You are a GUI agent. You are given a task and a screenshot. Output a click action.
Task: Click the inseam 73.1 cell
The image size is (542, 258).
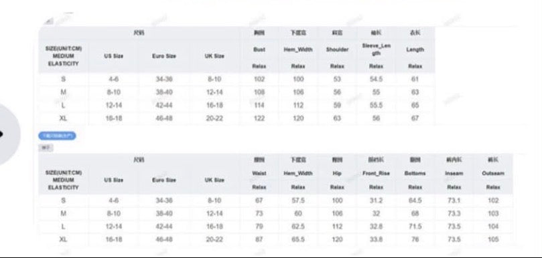454,201
